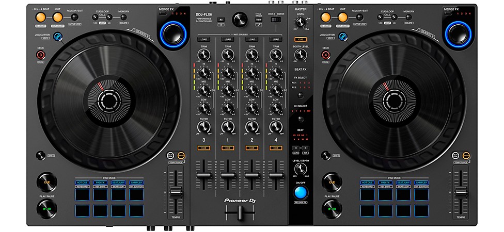Hit the left deck PLAY/PAUSE button
This screenshot has width=504, height=232.
coord(47,209)
